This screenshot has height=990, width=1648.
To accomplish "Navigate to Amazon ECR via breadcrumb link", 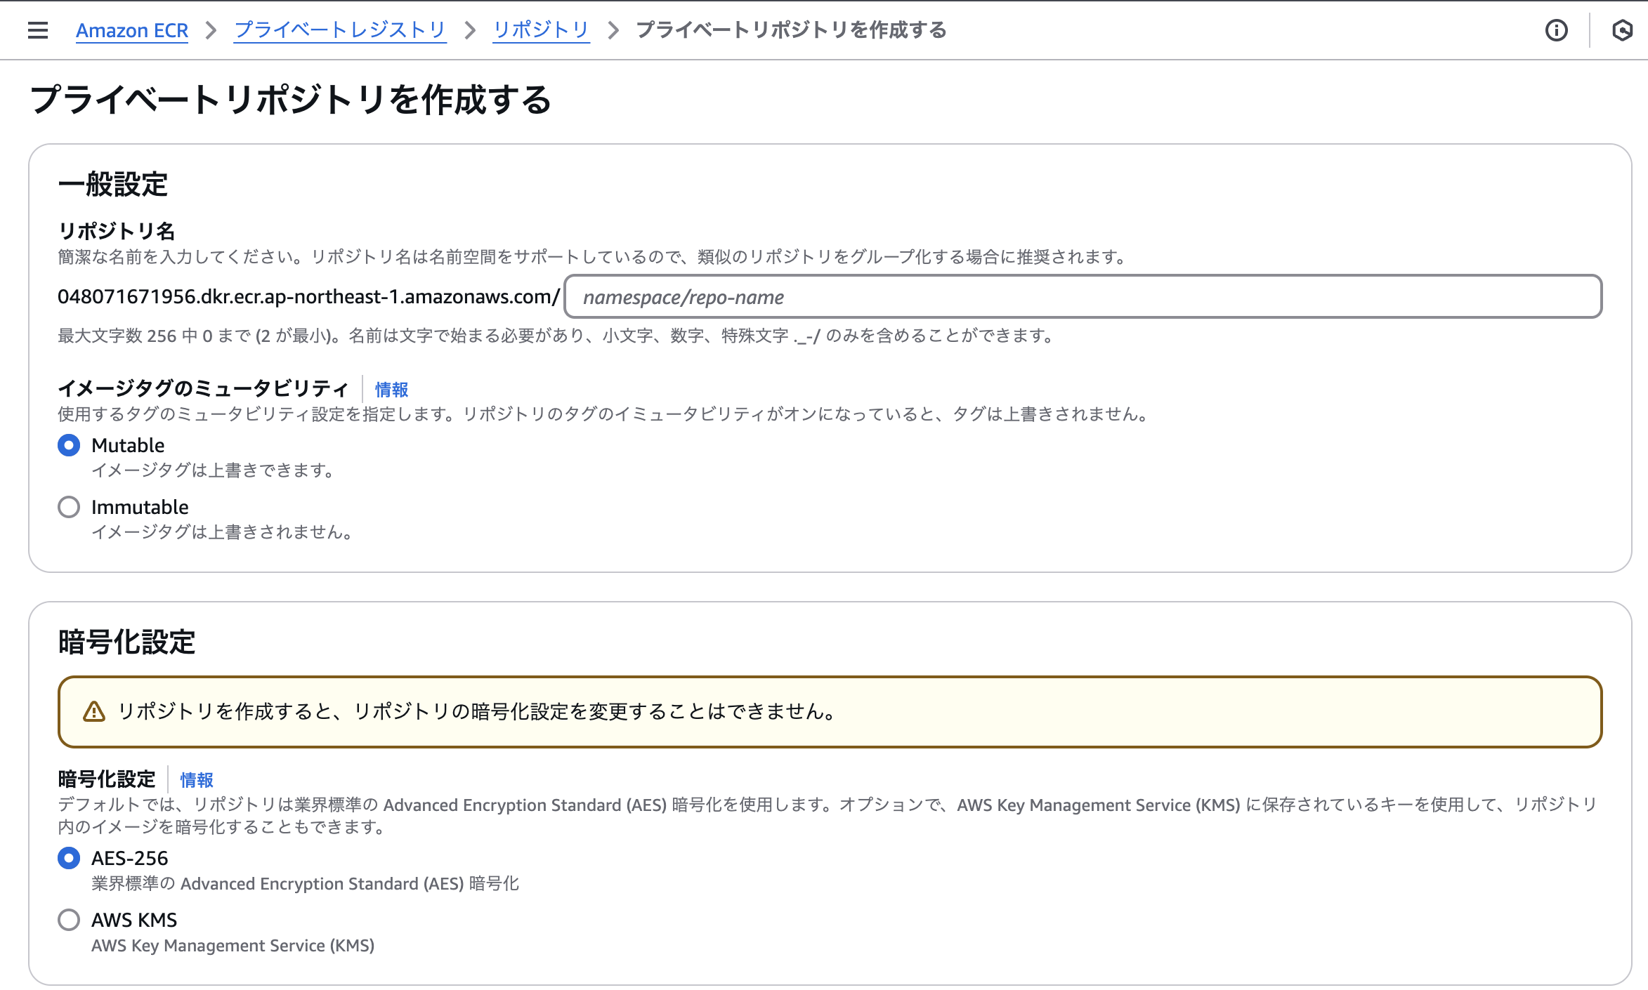I will [x=131, y=30].
